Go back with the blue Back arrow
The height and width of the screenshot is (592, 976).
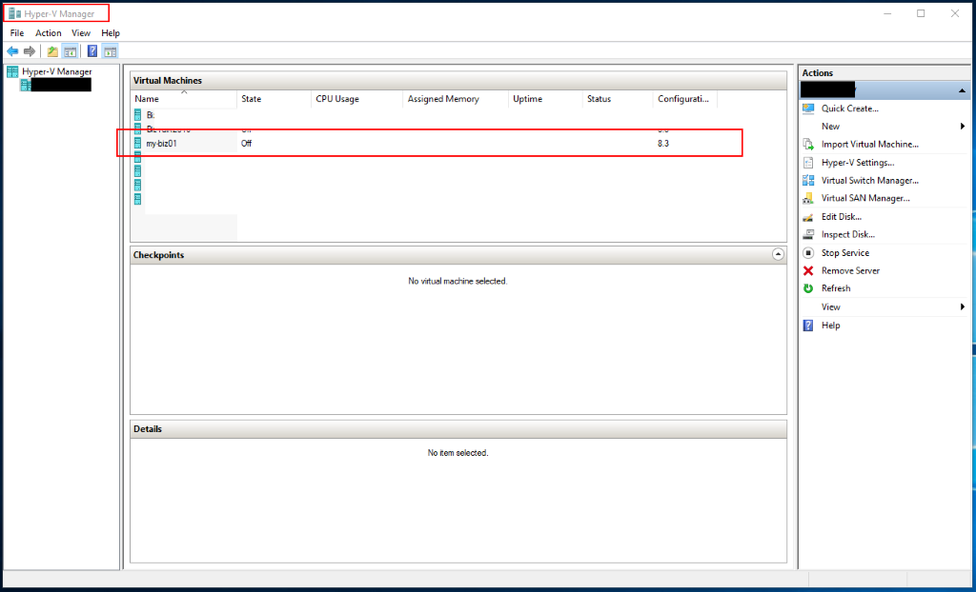coord(12,51)
